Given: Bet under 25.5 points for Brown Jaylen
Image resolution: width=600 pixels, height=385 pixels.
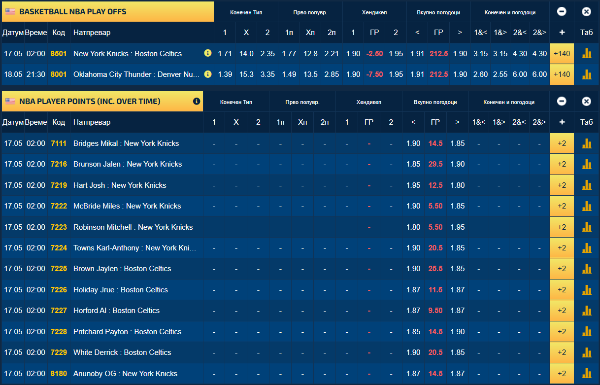Looking at the screenshot, I should click(413, 269).
